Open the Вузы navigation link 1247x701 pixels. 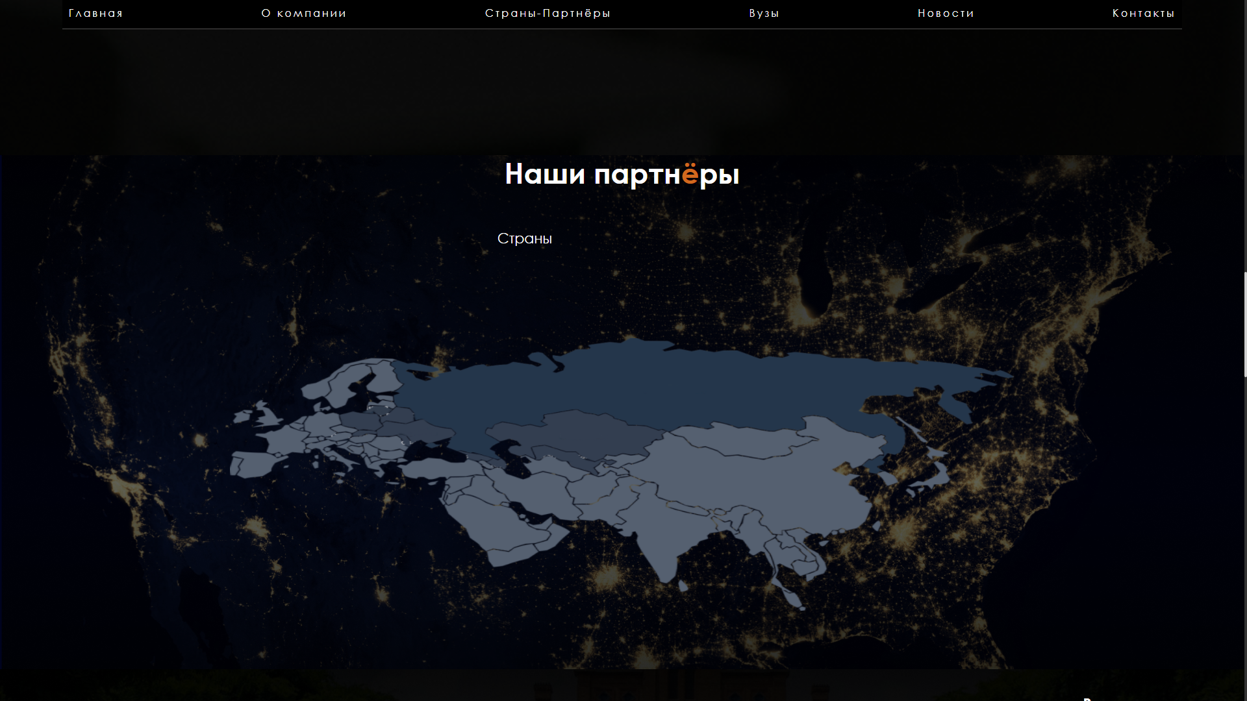tap(764, 14)
